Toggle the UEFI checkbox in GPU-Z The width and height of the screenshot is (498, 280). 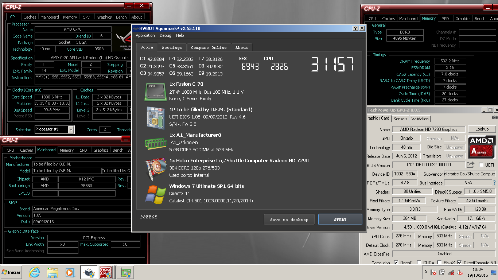point(481,165)
